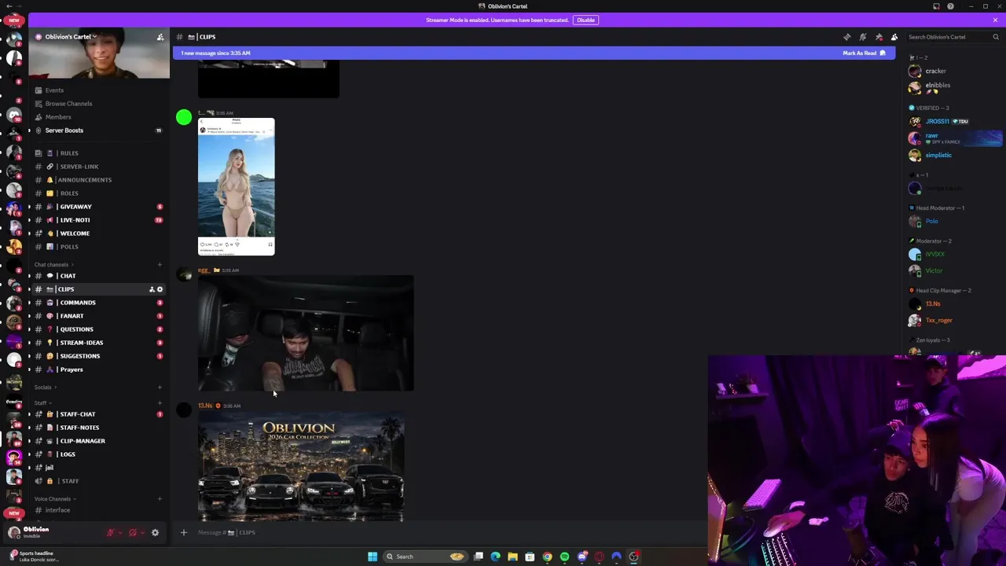Viewport: 1006px width, 566px height.
Task: Click the CLIPS channel settings gear
Action: coord(160,289)
